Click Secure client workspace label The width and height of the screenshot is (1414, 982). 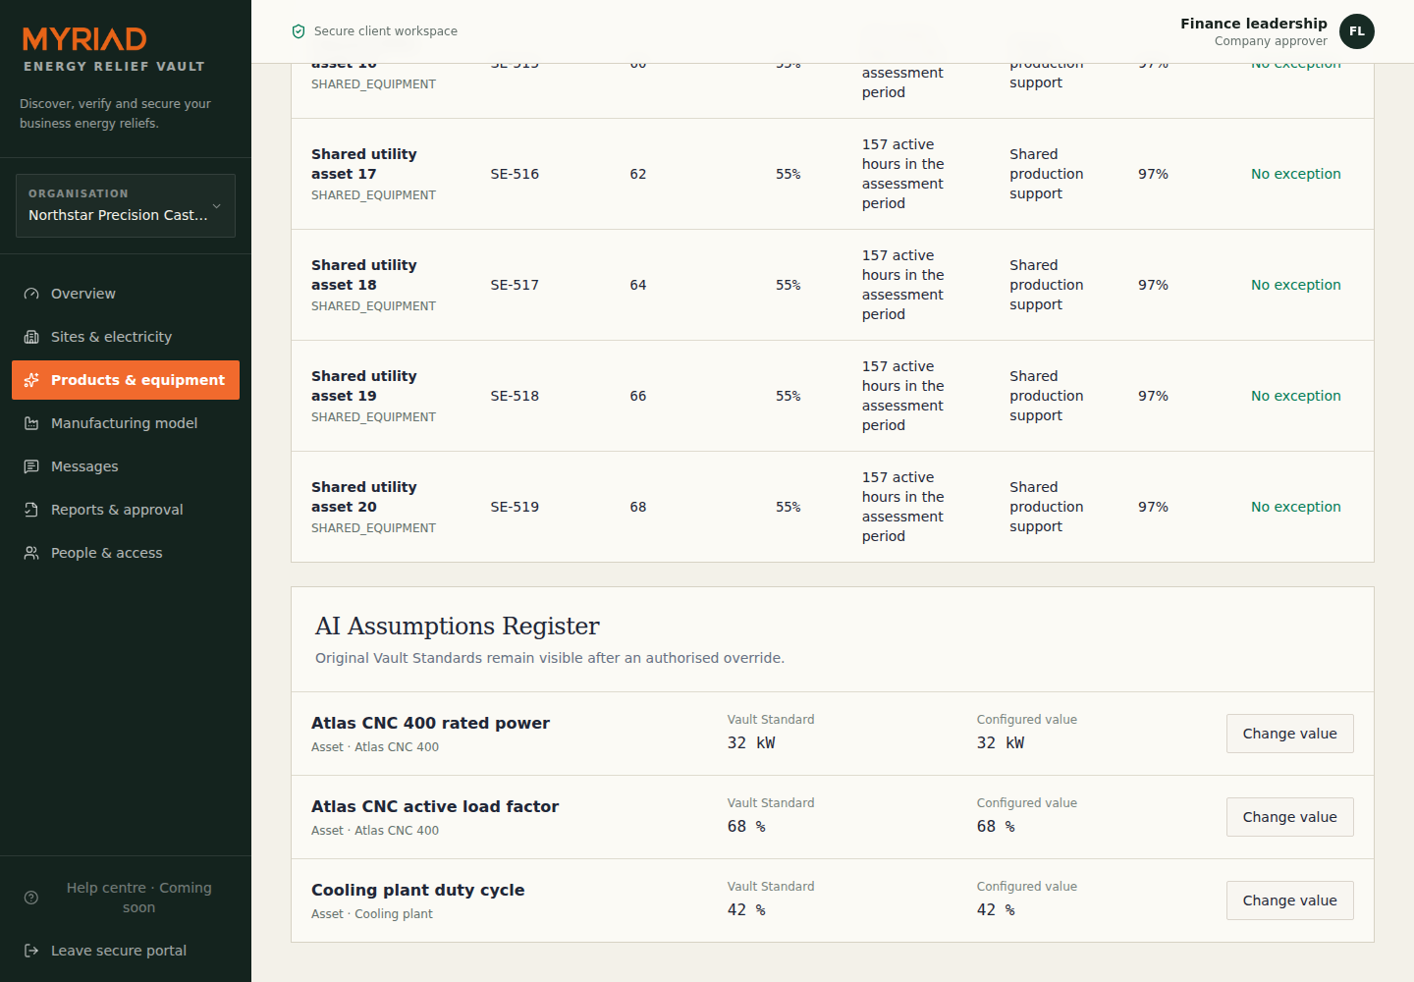tap(386, 31)
